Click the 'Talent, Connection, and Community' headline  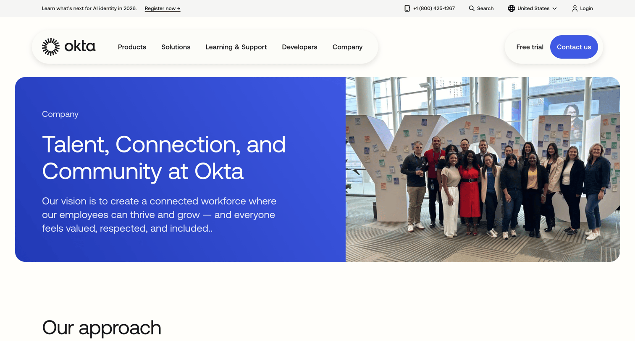tap(164, 158)
